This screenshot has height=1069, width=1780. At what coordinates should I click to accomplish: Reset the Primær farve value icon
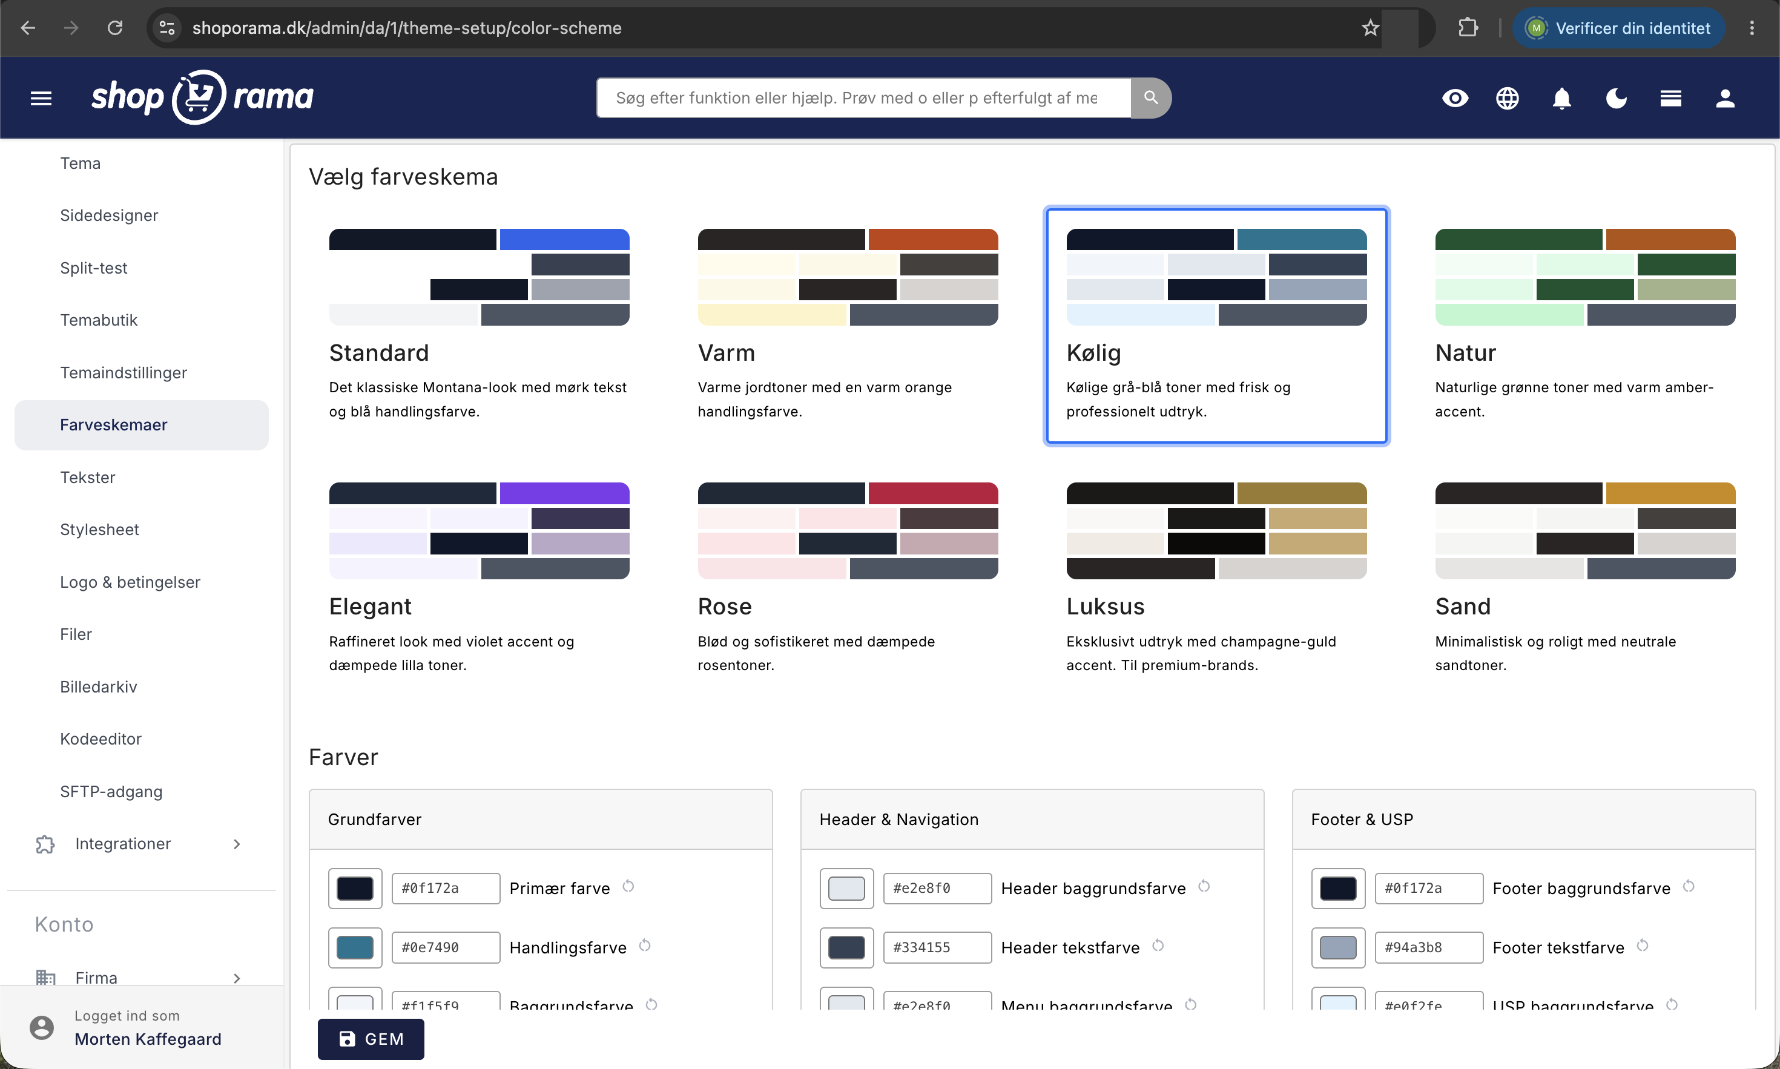[x=628, y=886]
